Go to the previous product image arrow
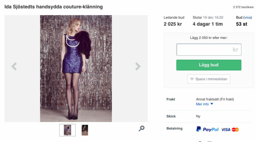Screen dimensions: 256x142 click(x=14, y=66)
